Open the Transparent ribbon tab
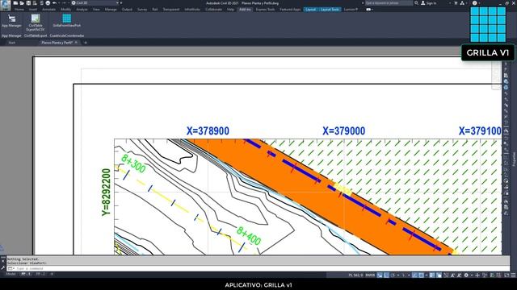Screen dimensions: 517x290 (x=170, y=10)
